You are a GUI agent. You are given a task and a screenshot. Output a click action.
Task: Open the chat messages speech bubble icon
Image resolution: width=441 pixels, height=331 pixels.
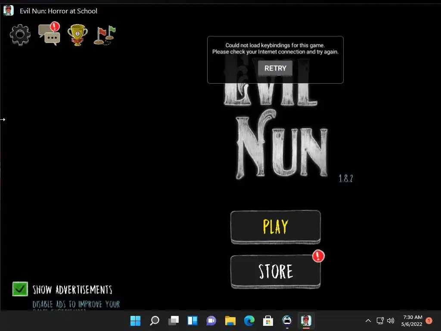(x=49, y=34)
